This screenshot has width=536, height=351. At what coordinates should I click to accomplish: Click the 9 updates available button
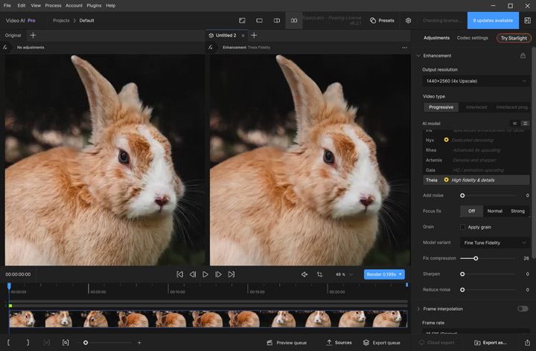tap(493, 21)
